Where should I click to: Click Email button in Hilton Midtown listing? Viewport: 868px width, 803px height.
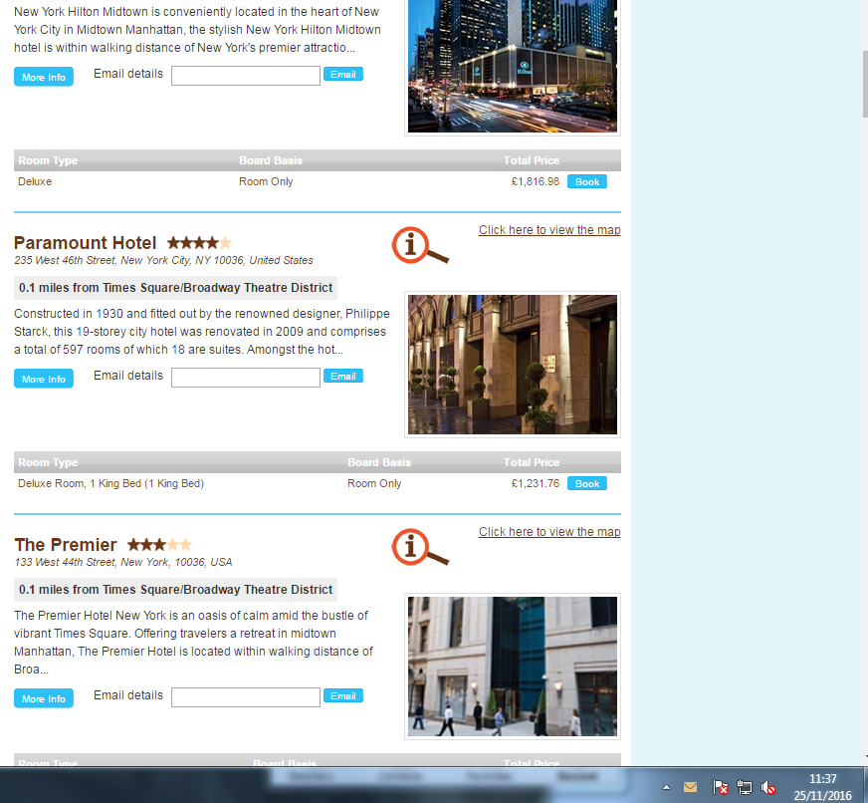[343, 75]
